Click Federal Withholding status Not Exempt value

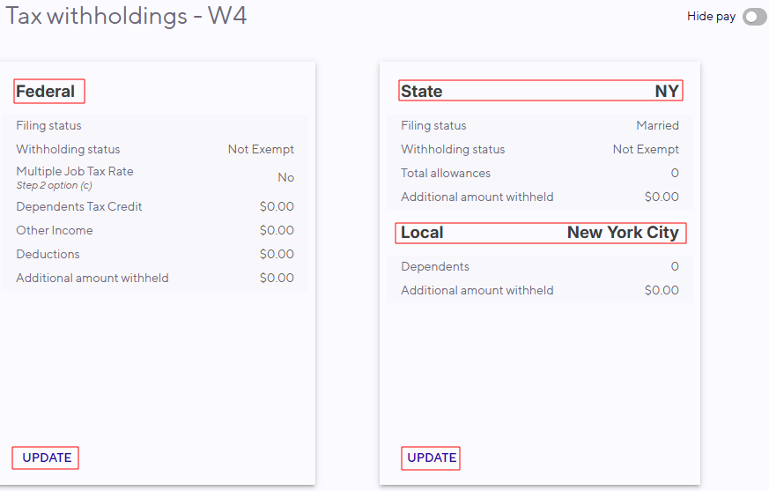261,149
